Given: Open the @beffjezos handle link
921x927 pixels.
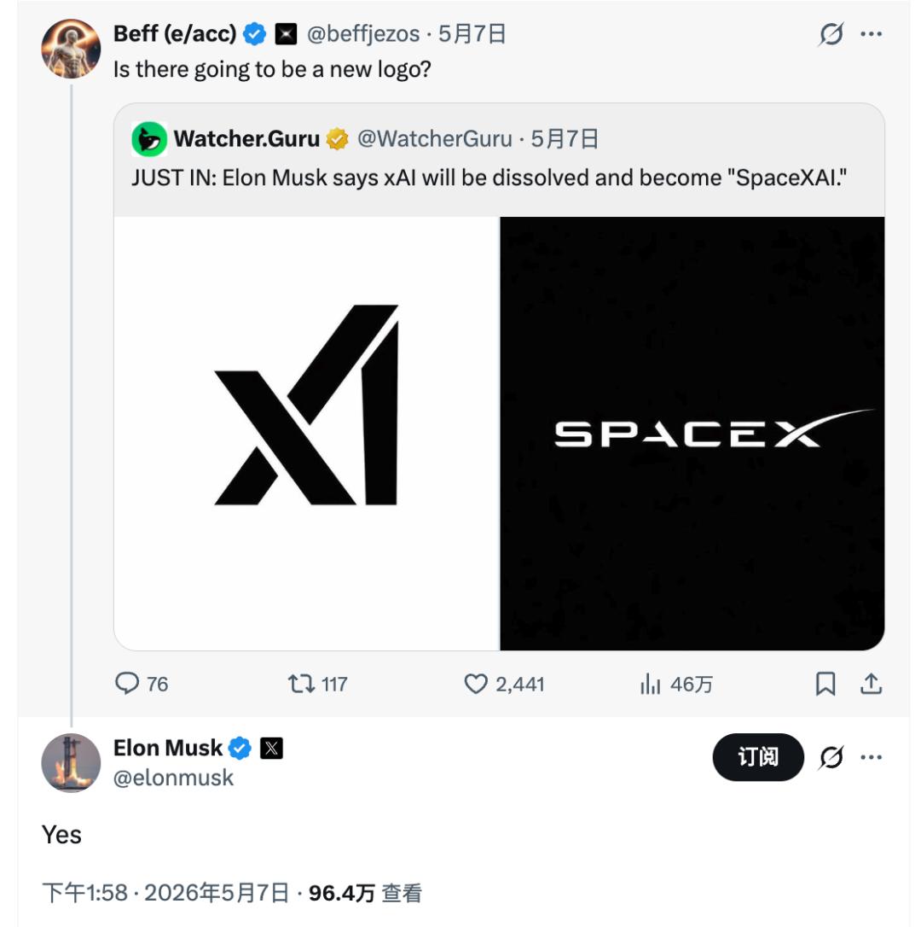Looking at the screenshot, I should pos(363,34).
